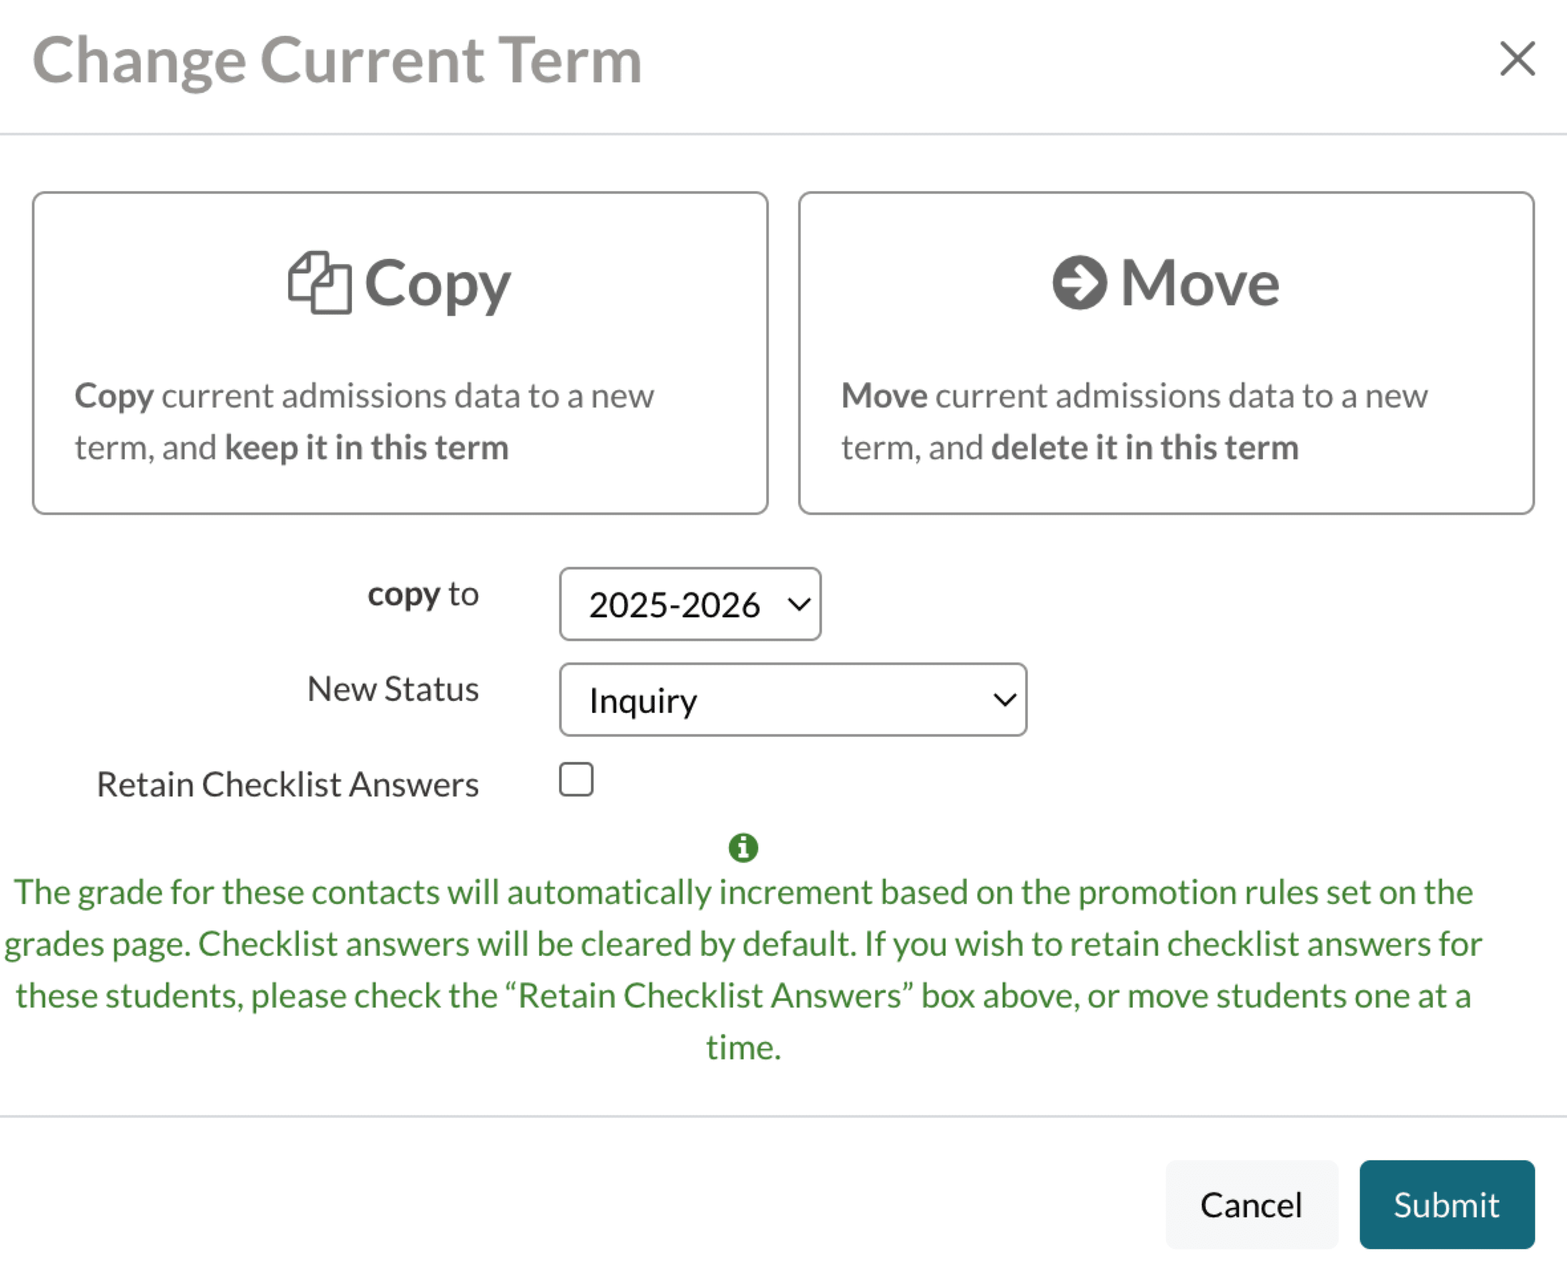
Task: Click the New Status field label
Action: [x=392, y=689]
